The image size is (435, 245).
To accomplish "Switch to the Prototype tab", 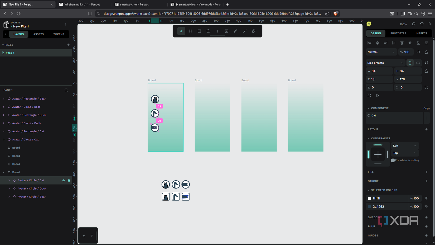I will point(398,33).
